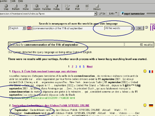Click the Print toolbar icon
The image size is (155, 116).
(77, 7)
